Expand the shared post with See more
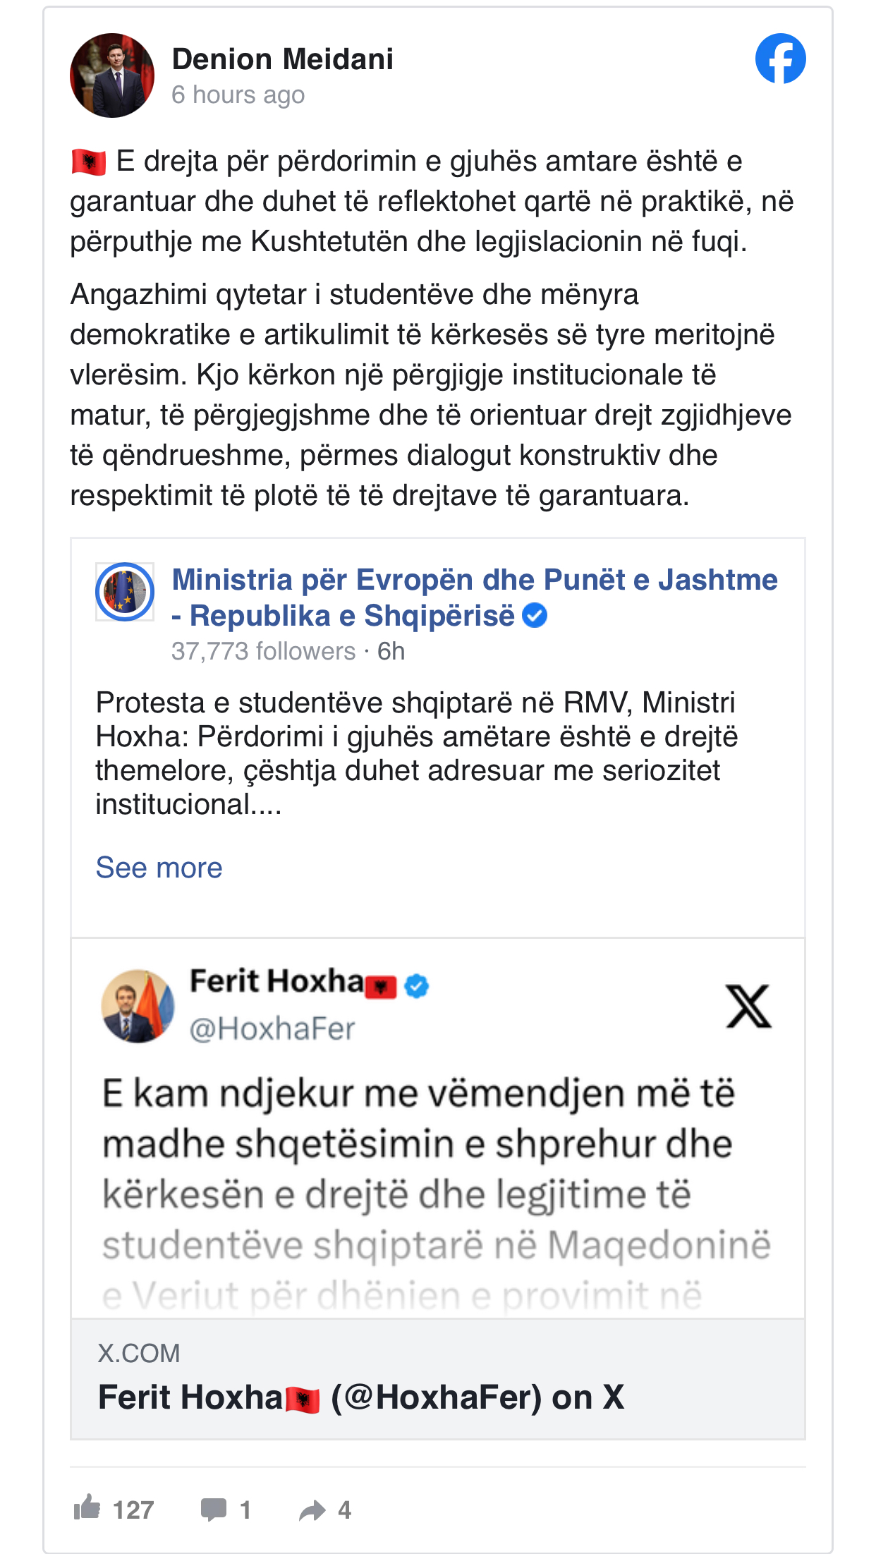Image resolution: width=876 pixels, height=1554 pixels. (x=159, y=868)
